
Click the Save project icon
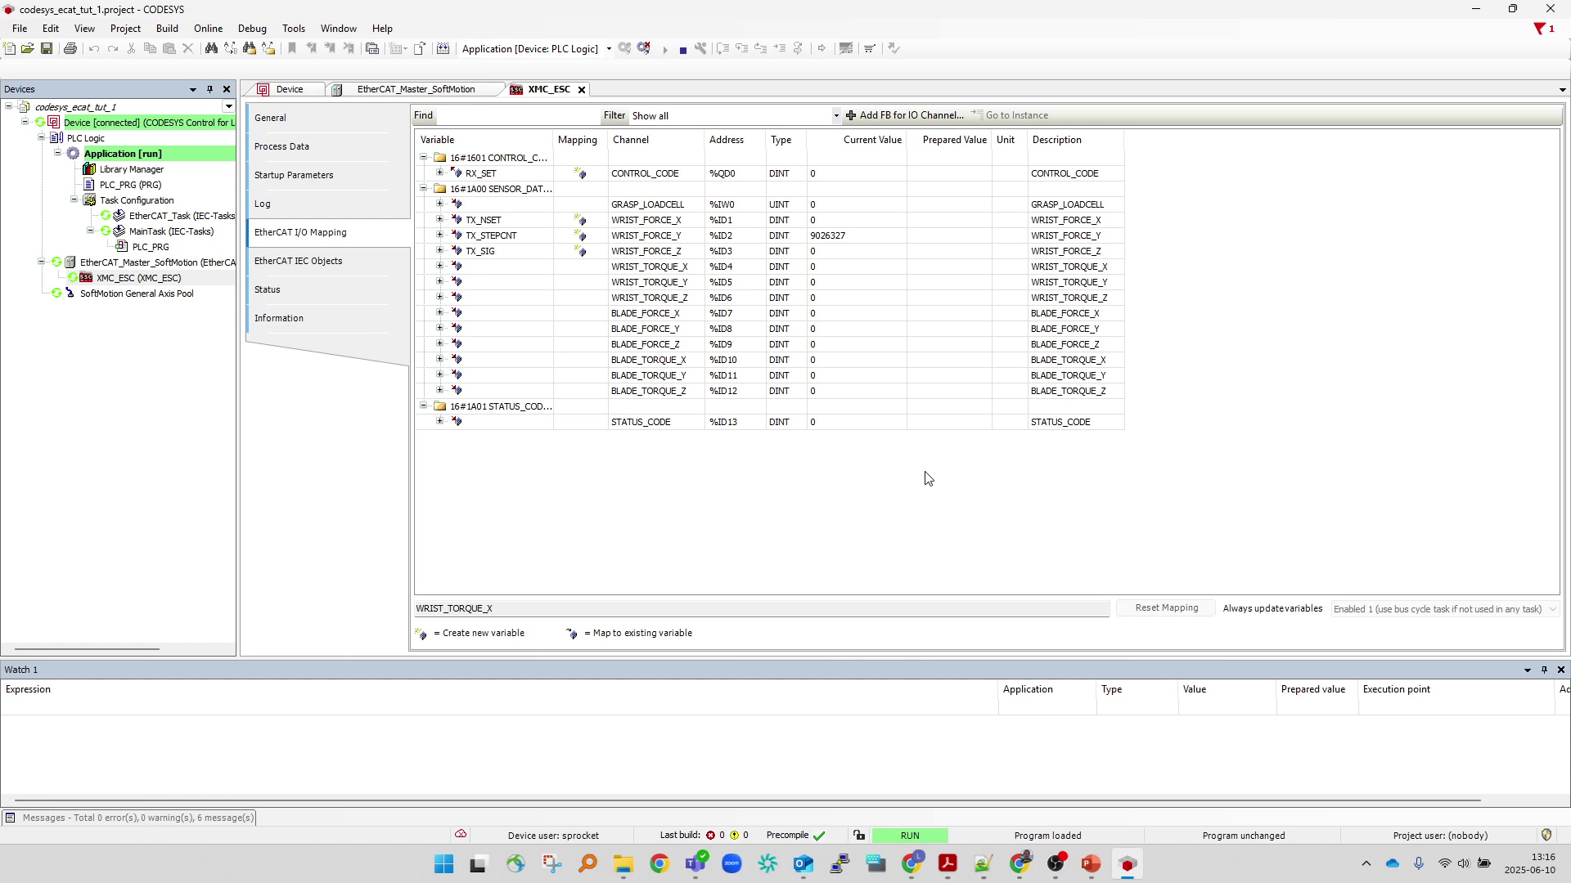point(47,48)
